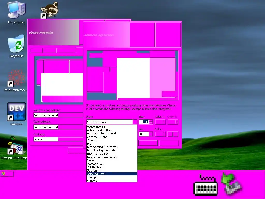
Task: Open the Item combo box arrow
Action: pyautogui.click(x=135, y=122)
